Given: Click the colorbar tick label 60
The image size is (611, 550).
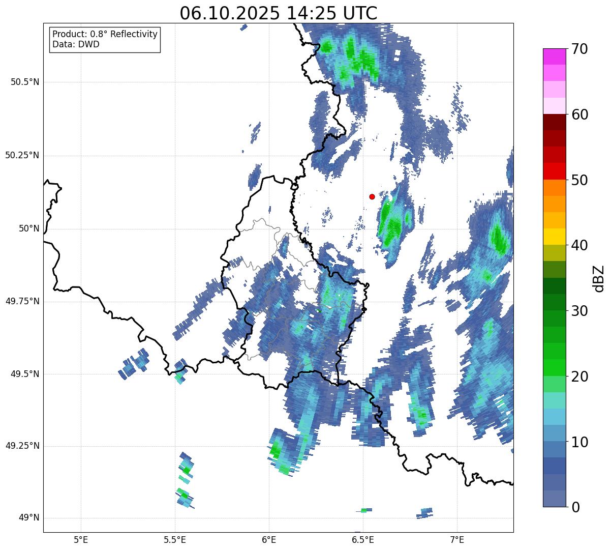Looking at the screenshot, I should [x=579, y=114].
